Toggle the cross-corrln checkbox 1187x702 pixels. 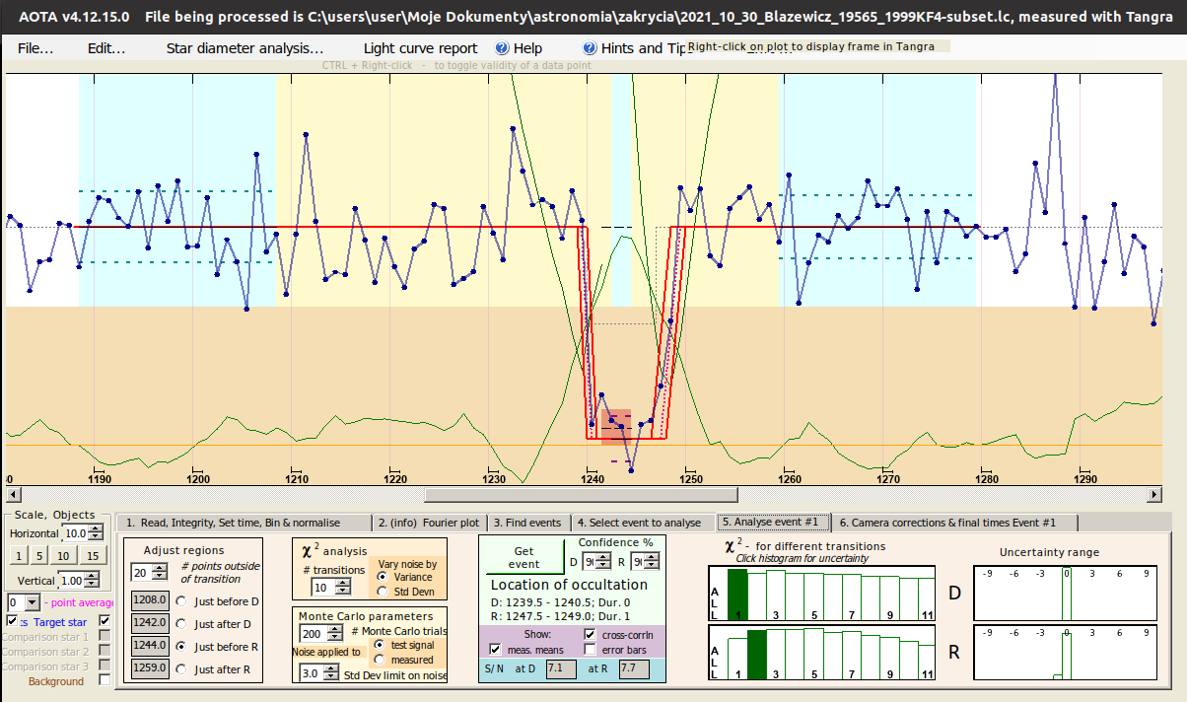point(591,634)
